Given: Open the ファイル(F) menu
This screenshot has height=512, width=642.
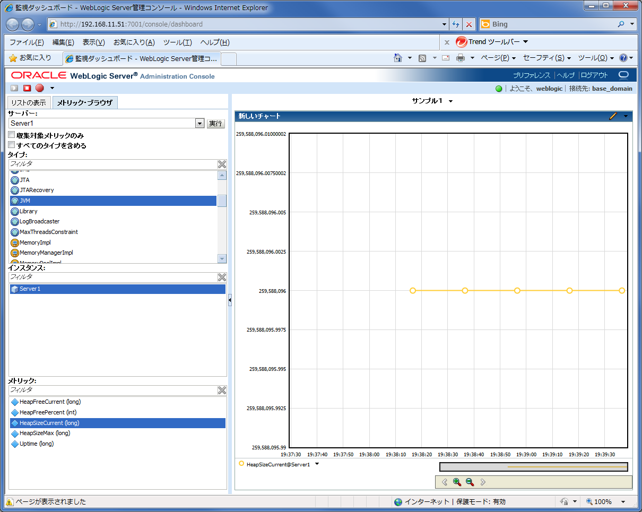Looking at the screenshot, I should point(27,42).
